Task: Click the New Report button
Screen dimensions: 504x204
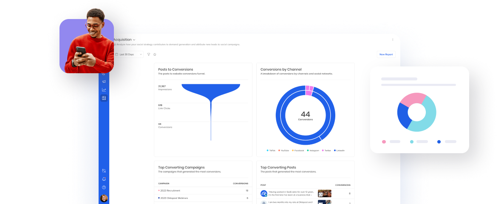Action: click(386, 55)
